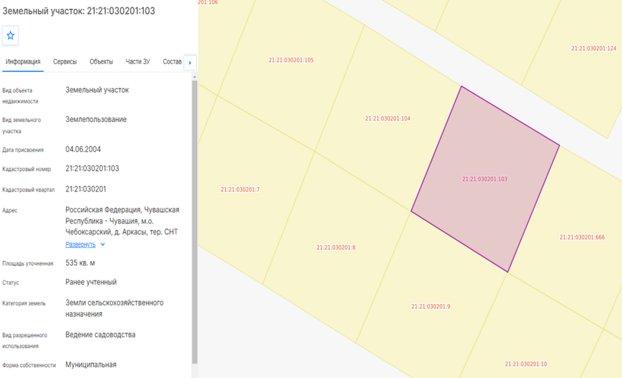The height and width of the screenshot is (378, 622).
Task: Select parcel 21:21:030201:105 on map
Action: tap(291, 60)
